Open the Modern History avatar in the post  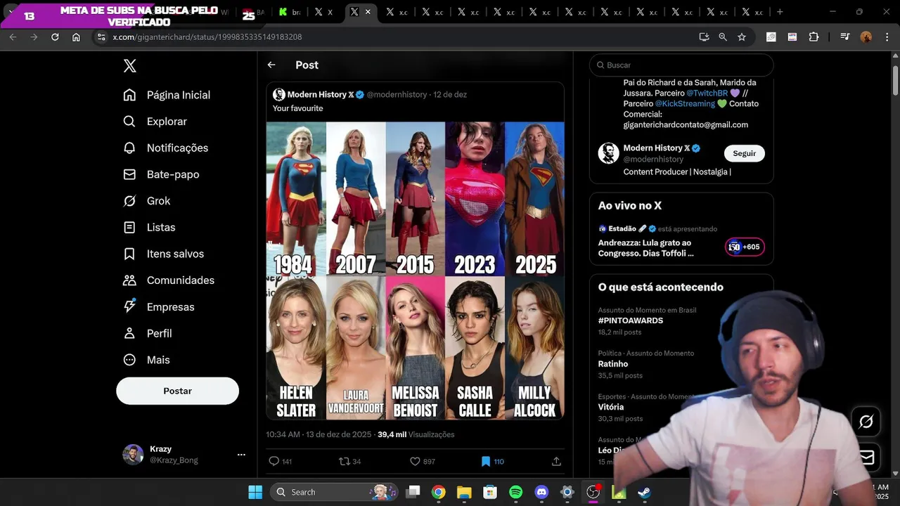(278, 94)
